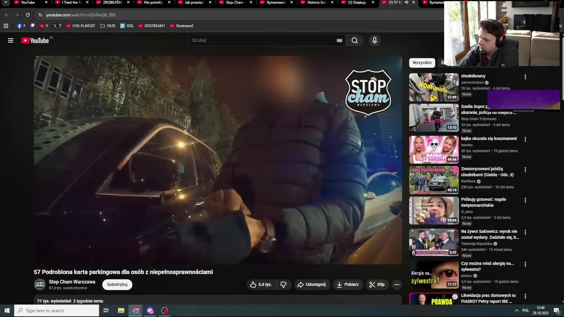Subscribe with the Subskrybuj button
Viewport: 564px width, 317px height.
[117, 284]
